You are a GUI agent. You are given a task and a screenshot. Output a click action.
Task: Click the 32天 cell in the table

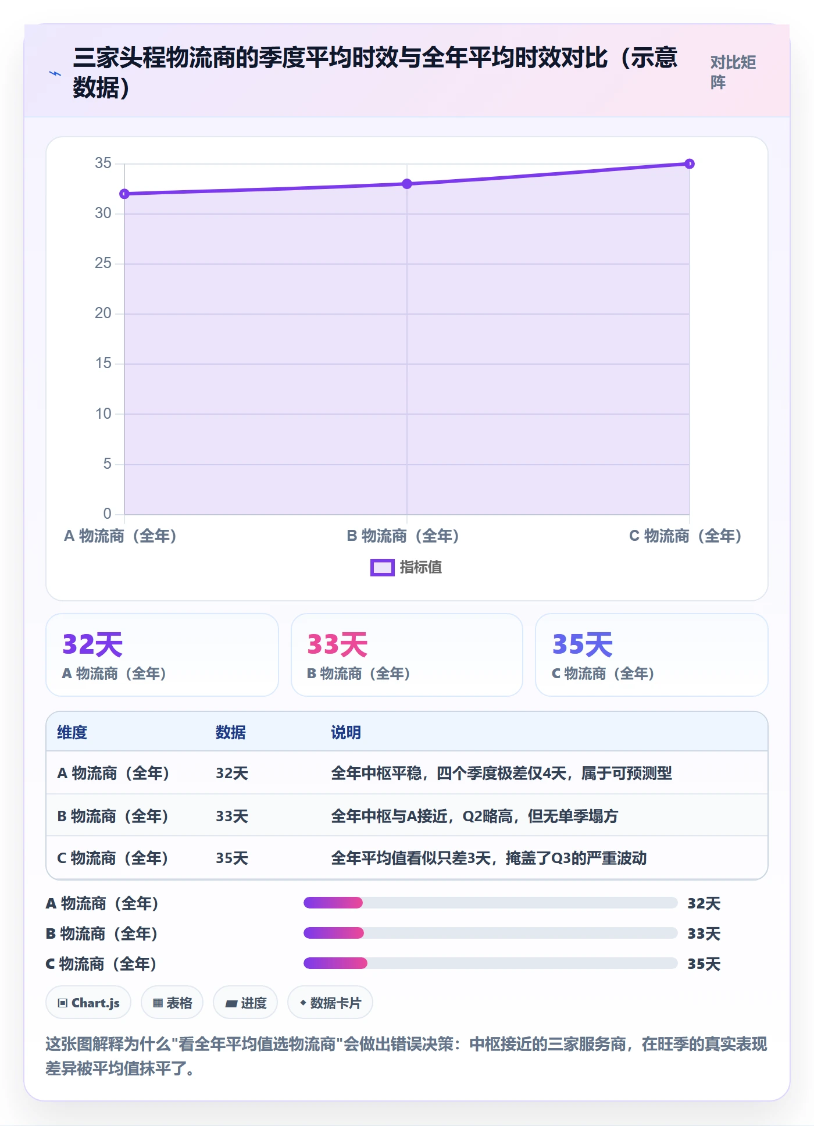click(x=232, y=774)
